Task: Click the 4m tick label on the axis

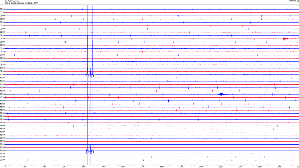Action: click(45, 167)
